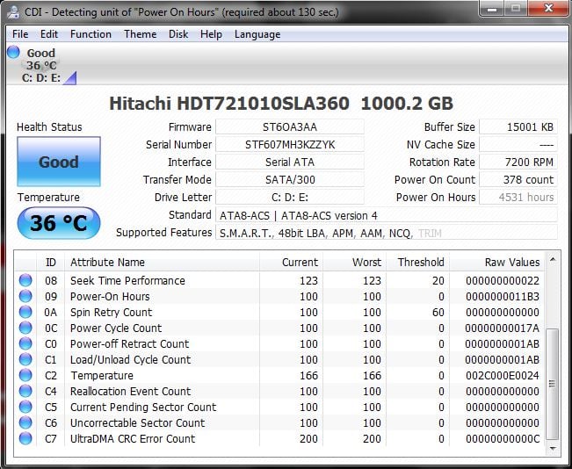Click the Power On Hours field 4531 hours
The height and width of the screenshot is (469, 572).
(518, 197)
